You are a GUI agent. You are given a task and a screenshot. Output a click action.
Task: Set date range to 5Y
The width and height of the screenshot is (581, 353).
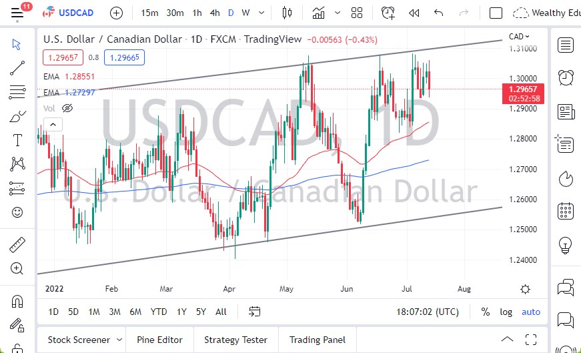coord(201,312)
